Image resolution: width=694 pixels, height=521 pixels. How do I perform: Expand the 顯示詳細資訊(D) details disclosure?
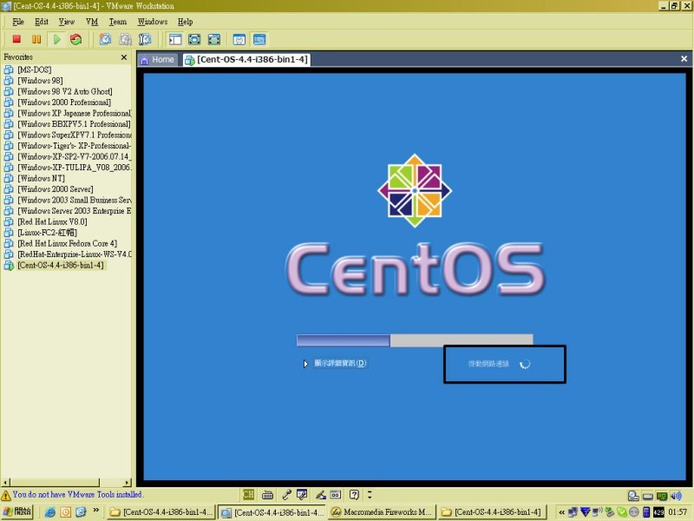click(x=336, y=363)
